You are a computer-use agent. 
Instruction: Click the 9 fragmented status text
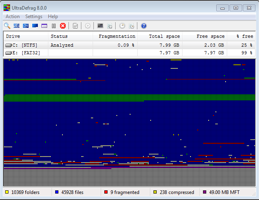click(x=125, y=192)
